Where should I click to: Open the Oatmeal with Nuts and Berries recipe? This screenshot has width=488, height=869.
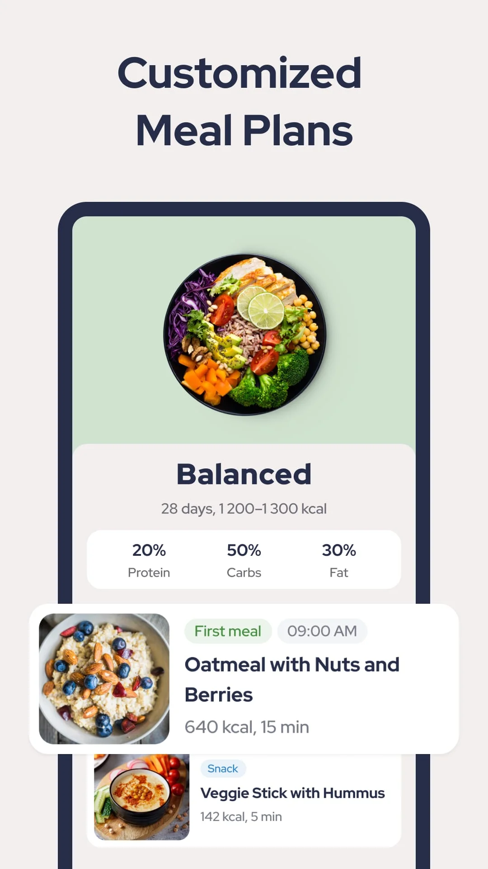pyautogui.click(x=292, y=679)
